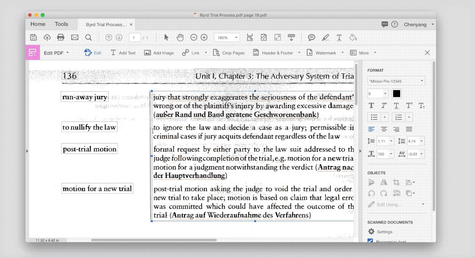
Task: Toggle subscript text formatting
Action: tap(422, 105)
